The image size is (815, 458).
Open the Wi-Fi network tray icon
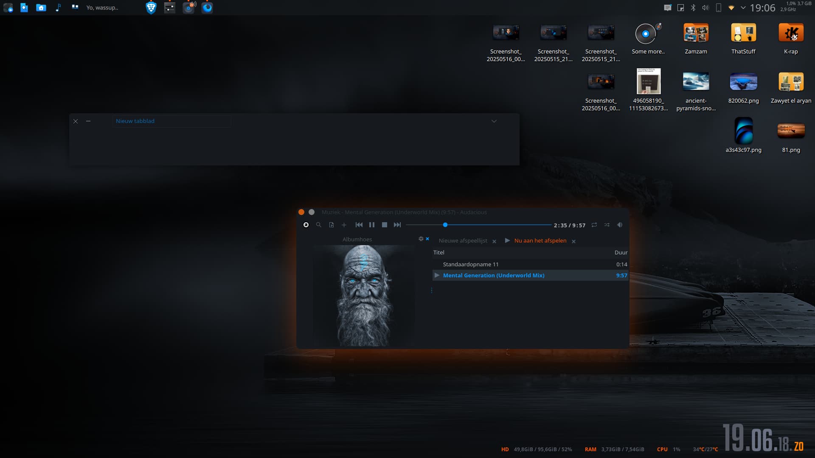tap(731, 8)
